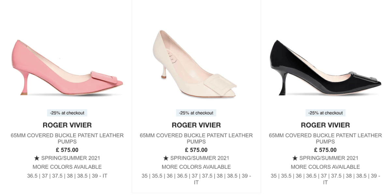Click More Colors Available under the cream pump

[x=196, y=167]
